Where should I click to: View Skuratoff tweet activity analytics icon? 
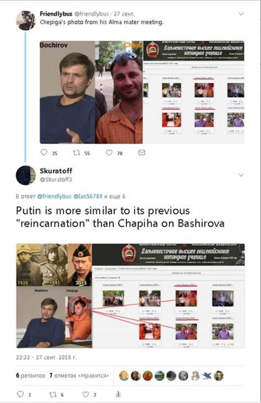click(118, 394)
